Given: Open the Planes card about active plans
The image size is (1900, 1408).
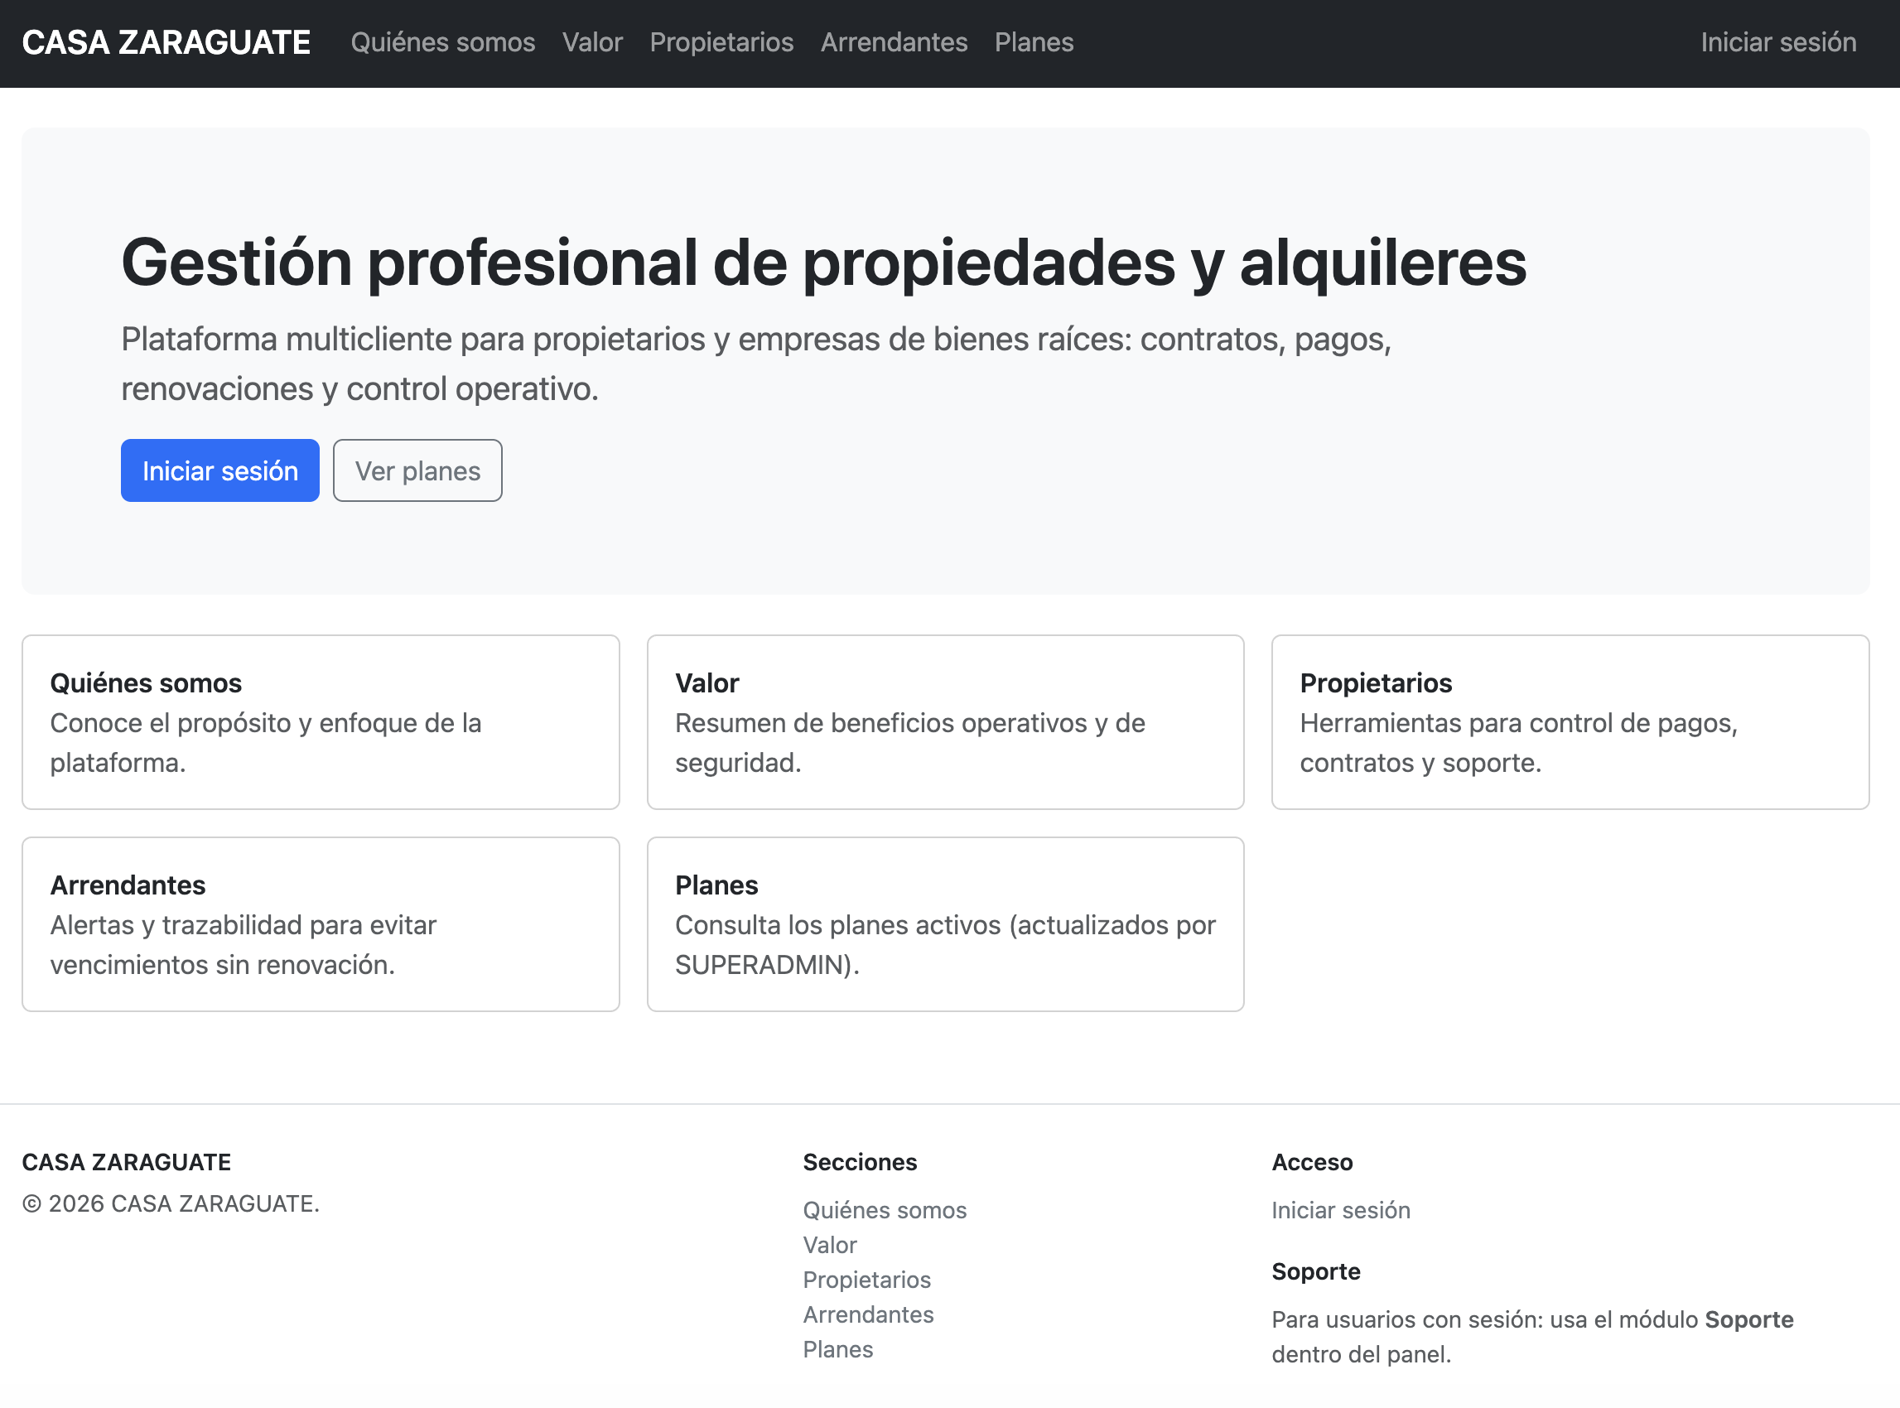Looking at the screenshot, I should click(x=945, y=923).
